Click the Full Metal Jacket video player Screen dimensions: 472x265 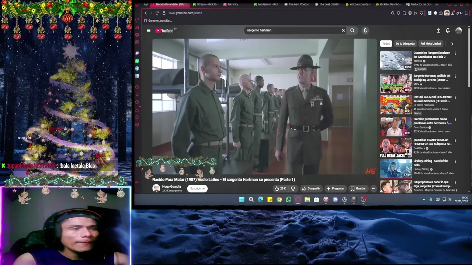point(264,106)
